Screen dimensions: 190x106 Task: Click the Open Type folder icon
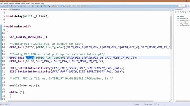(53, 6)
